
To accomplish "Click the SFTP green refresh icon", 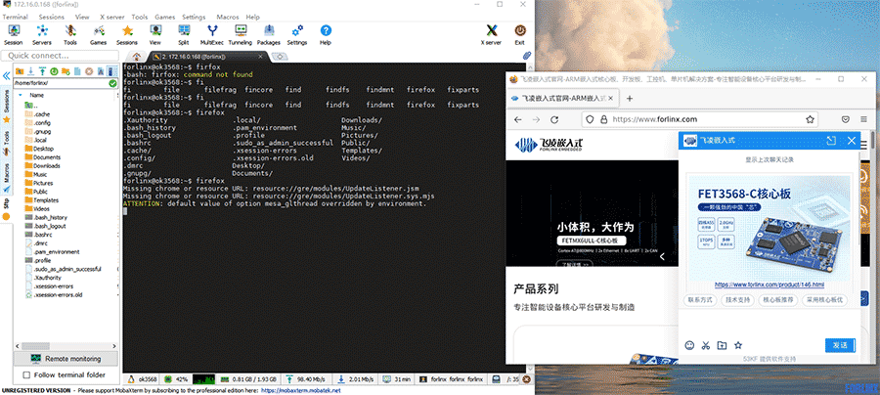I will 54,71.
